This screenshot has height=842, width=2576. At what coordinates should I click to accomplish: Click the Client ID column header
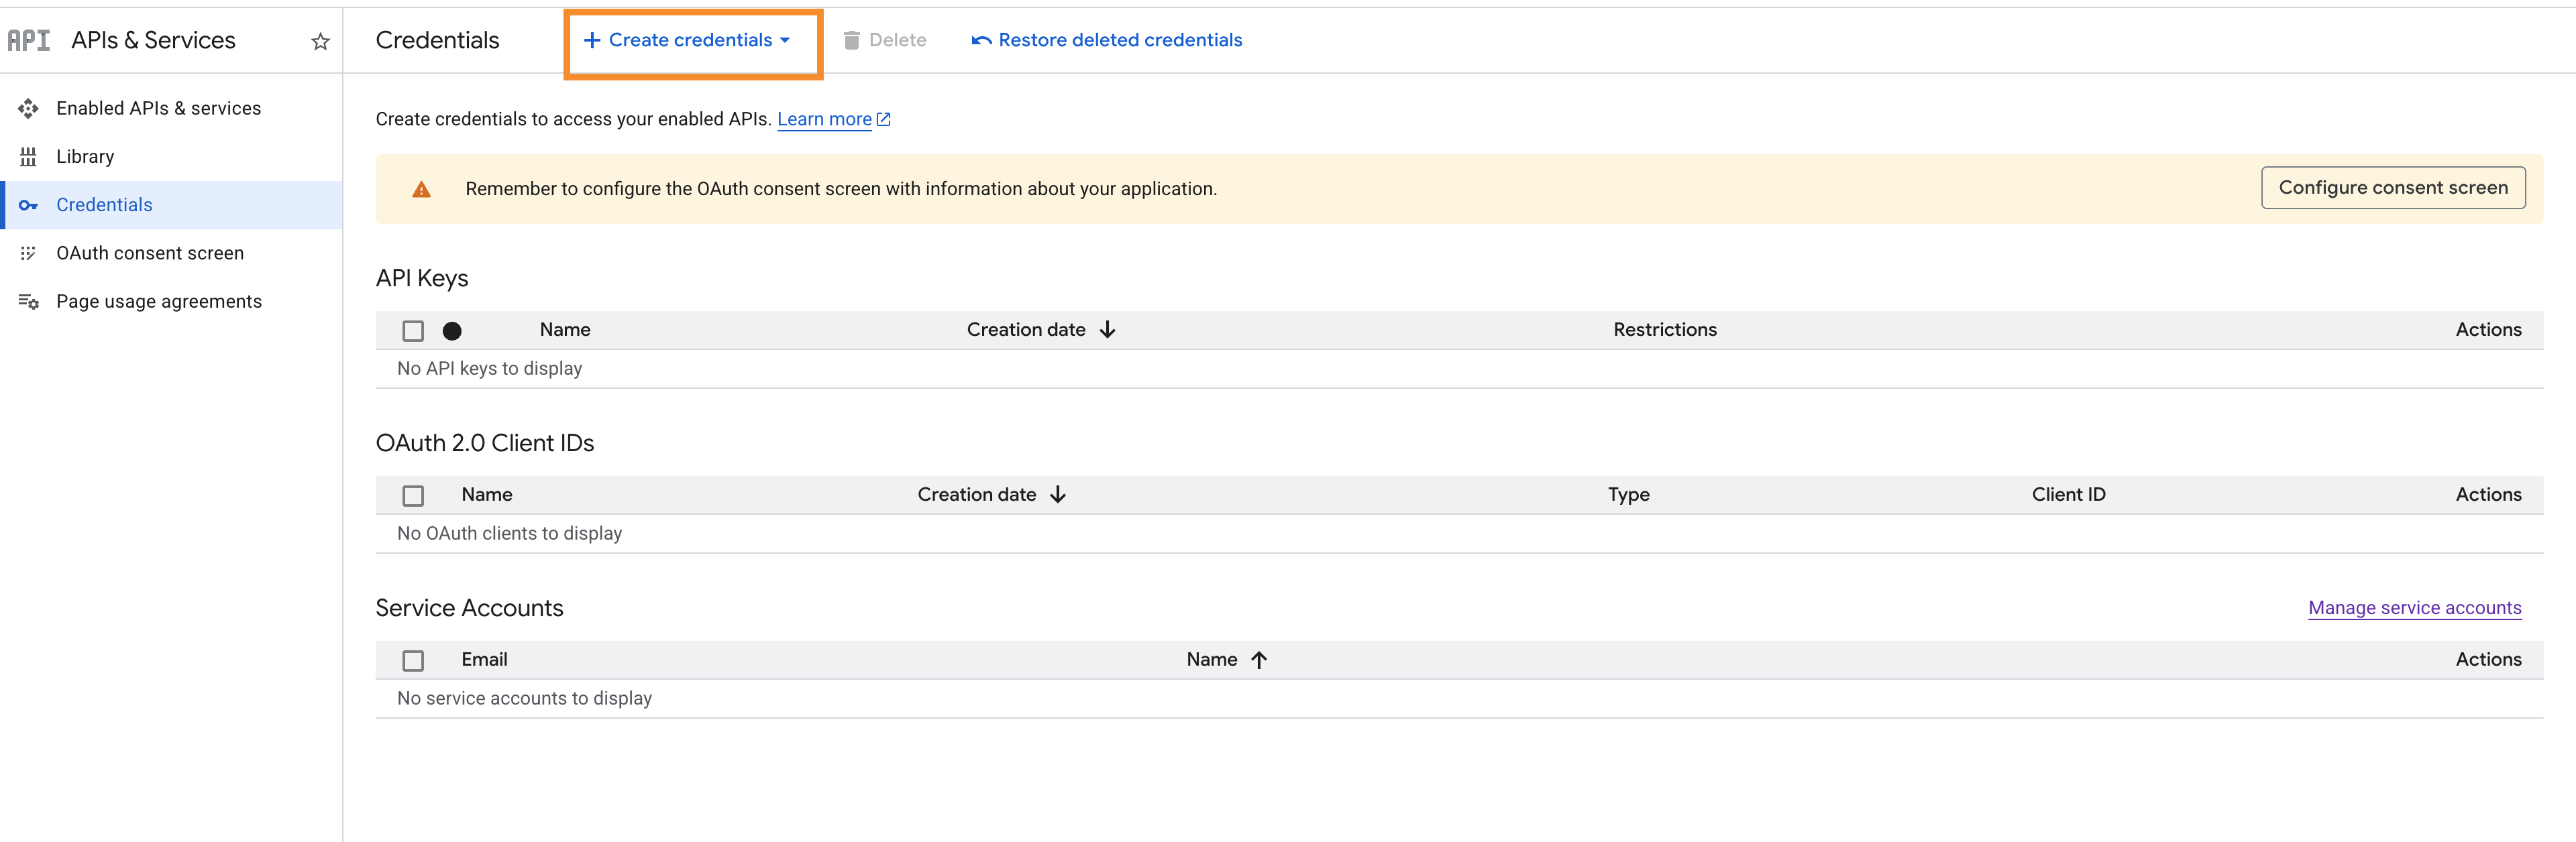tap(2068, 495)
